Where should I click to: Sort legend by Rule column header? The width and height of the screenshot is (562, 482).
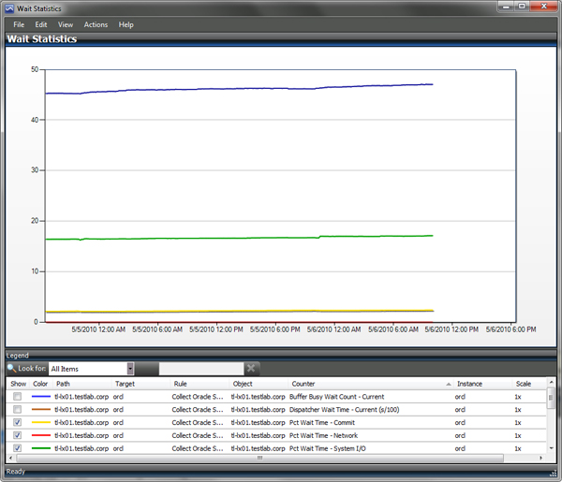(x=181, y=384)
